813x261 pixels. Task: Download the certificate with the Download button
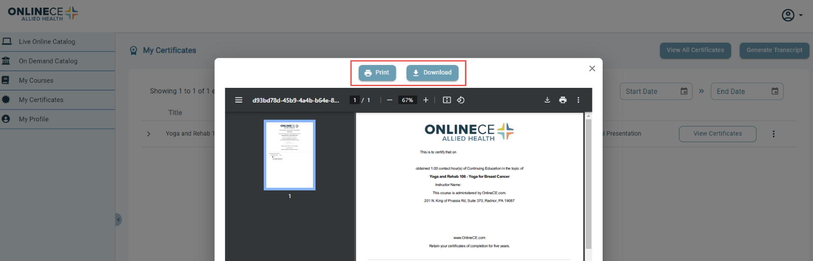(432, 73)
